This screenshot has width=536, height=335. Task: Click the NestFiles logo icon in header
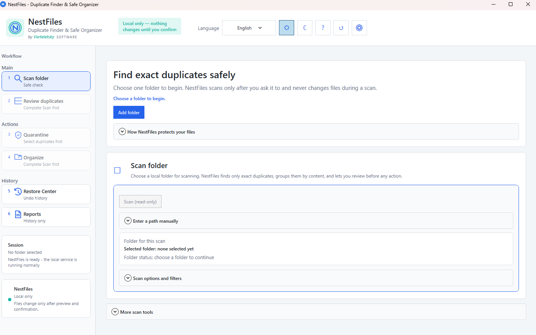tap(15, 28)
